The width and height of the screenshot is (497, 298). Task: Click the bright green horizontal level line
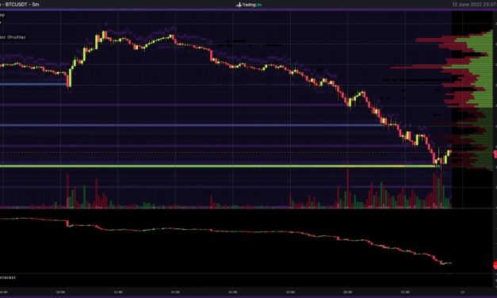[219, 166]
